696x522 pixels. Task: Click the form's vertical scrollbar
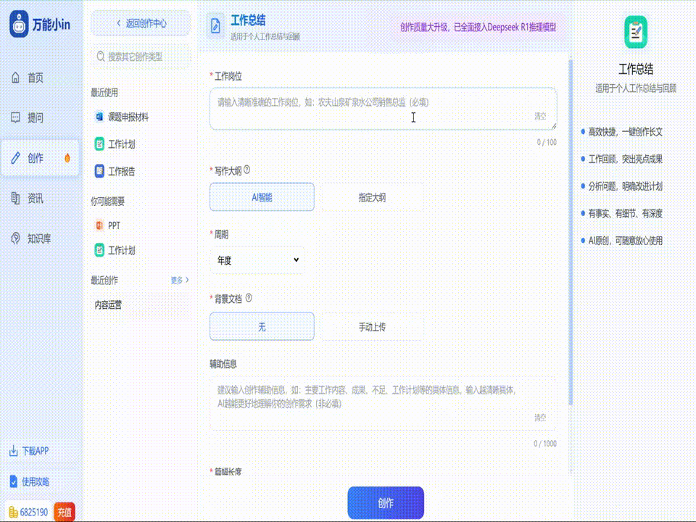[x=571, y=231]
